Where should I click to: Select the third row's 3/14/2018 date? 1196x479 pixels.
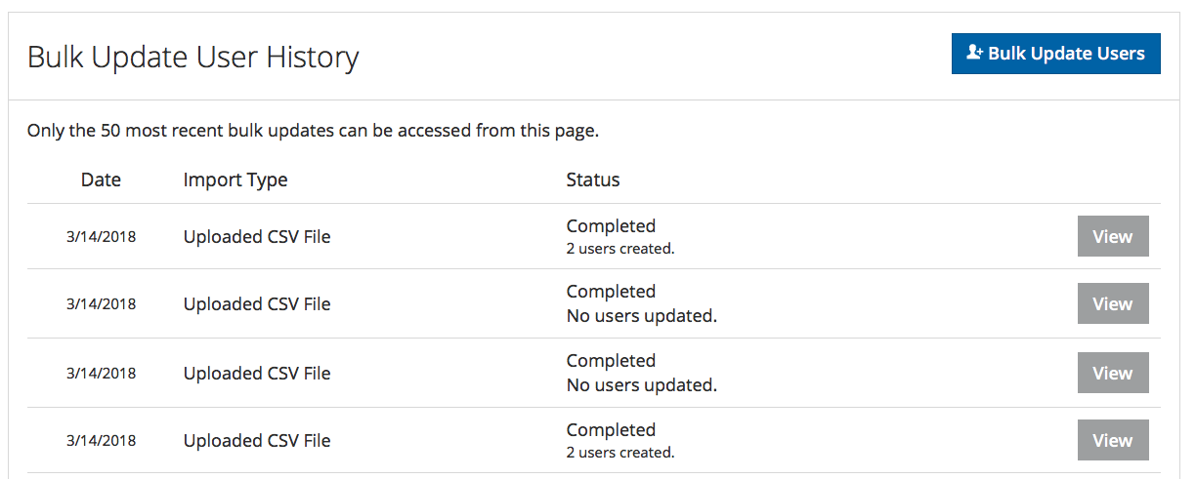pos(101,374)
